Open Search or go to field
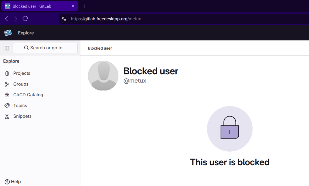Screen dimensions: 309x186 45,48
